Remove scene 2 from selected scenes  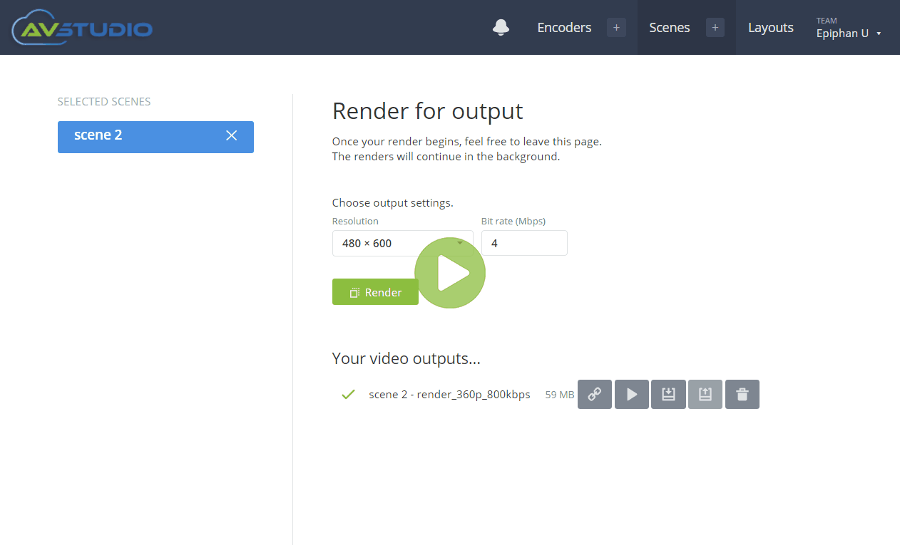[x=232, y=135]
